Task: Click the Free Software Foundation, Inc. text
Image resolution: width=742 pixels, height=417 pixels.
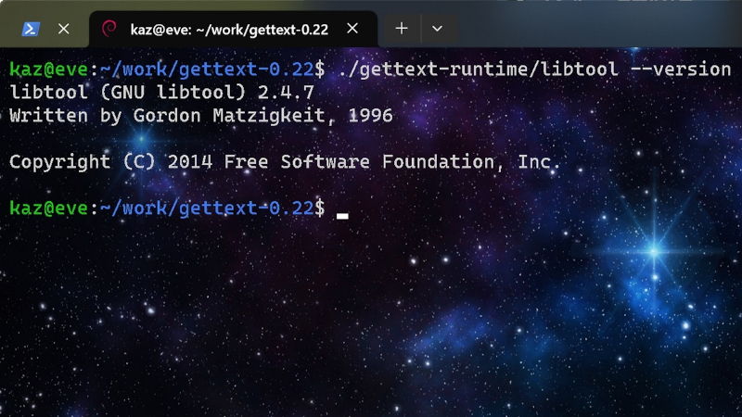Action: (x=392, y=162)
